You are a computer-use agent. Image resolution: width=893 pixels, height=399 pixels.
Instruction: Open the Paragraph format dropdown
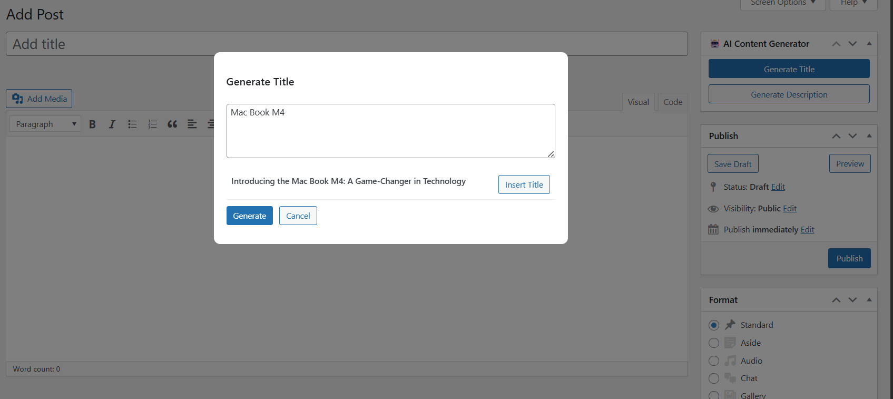pos(45,124)
